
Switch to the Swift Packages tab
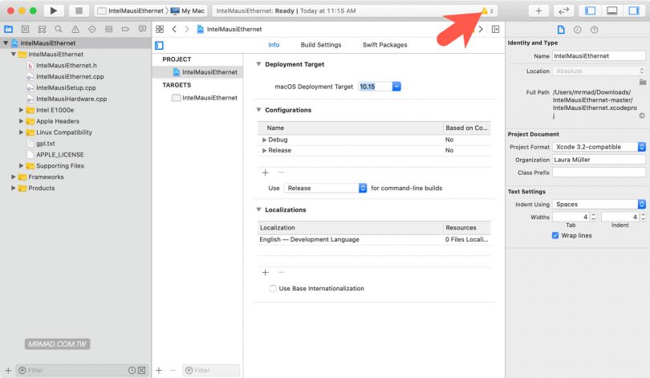tap(384, 45)
